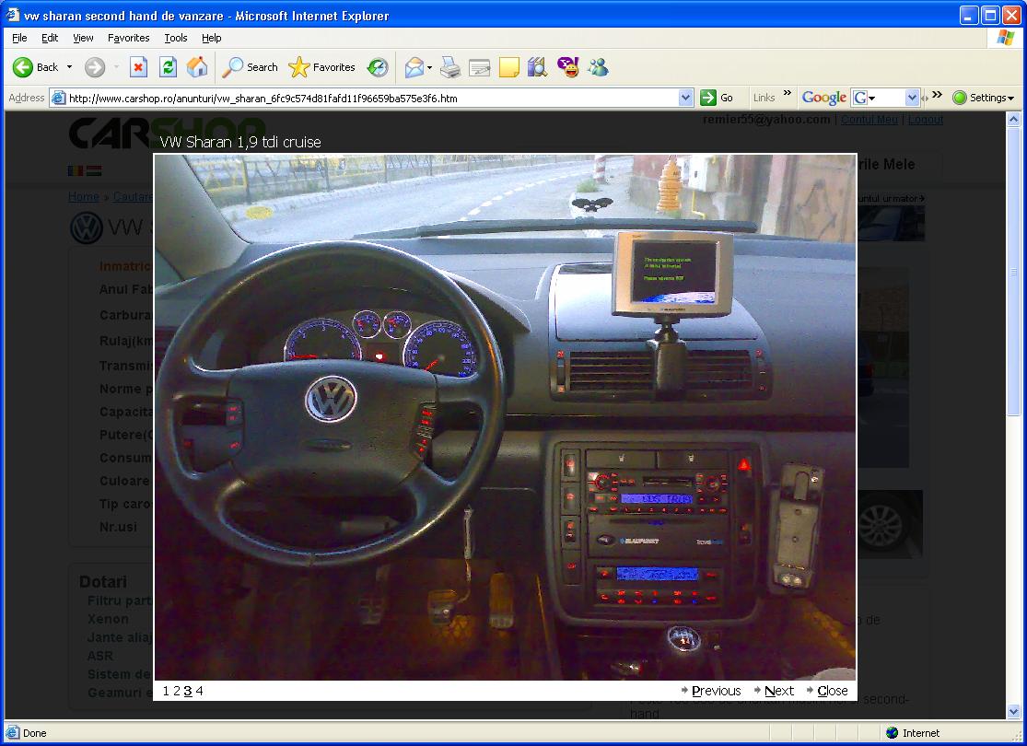Open the History pane
The height and width of the screenshot is (746, 1027).
[x=378, y=67]
